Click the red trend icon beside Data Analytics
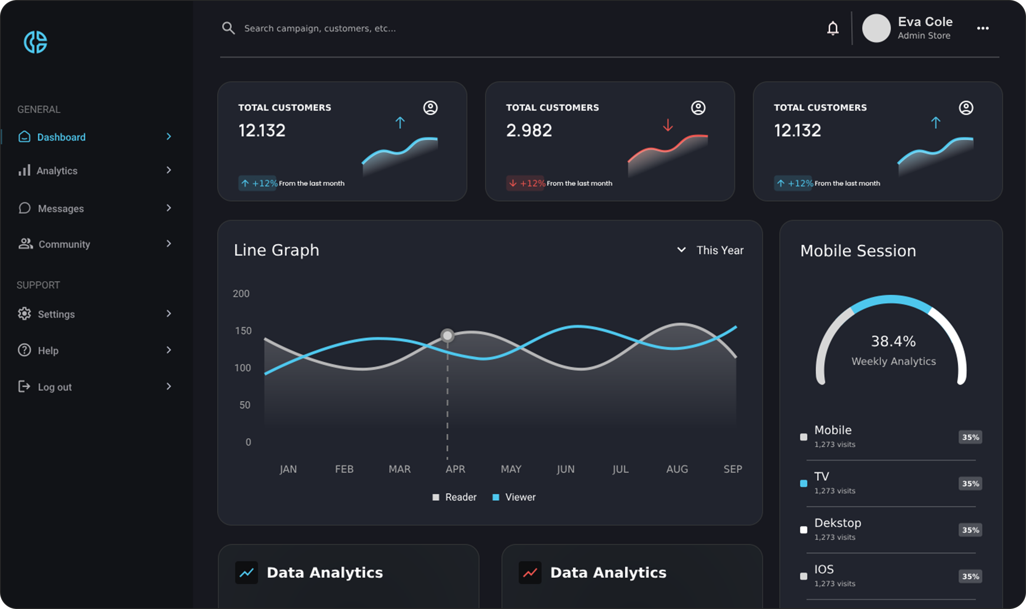Screen dimensions: 1026x609 pyautogui.click(x=530, y=572)
